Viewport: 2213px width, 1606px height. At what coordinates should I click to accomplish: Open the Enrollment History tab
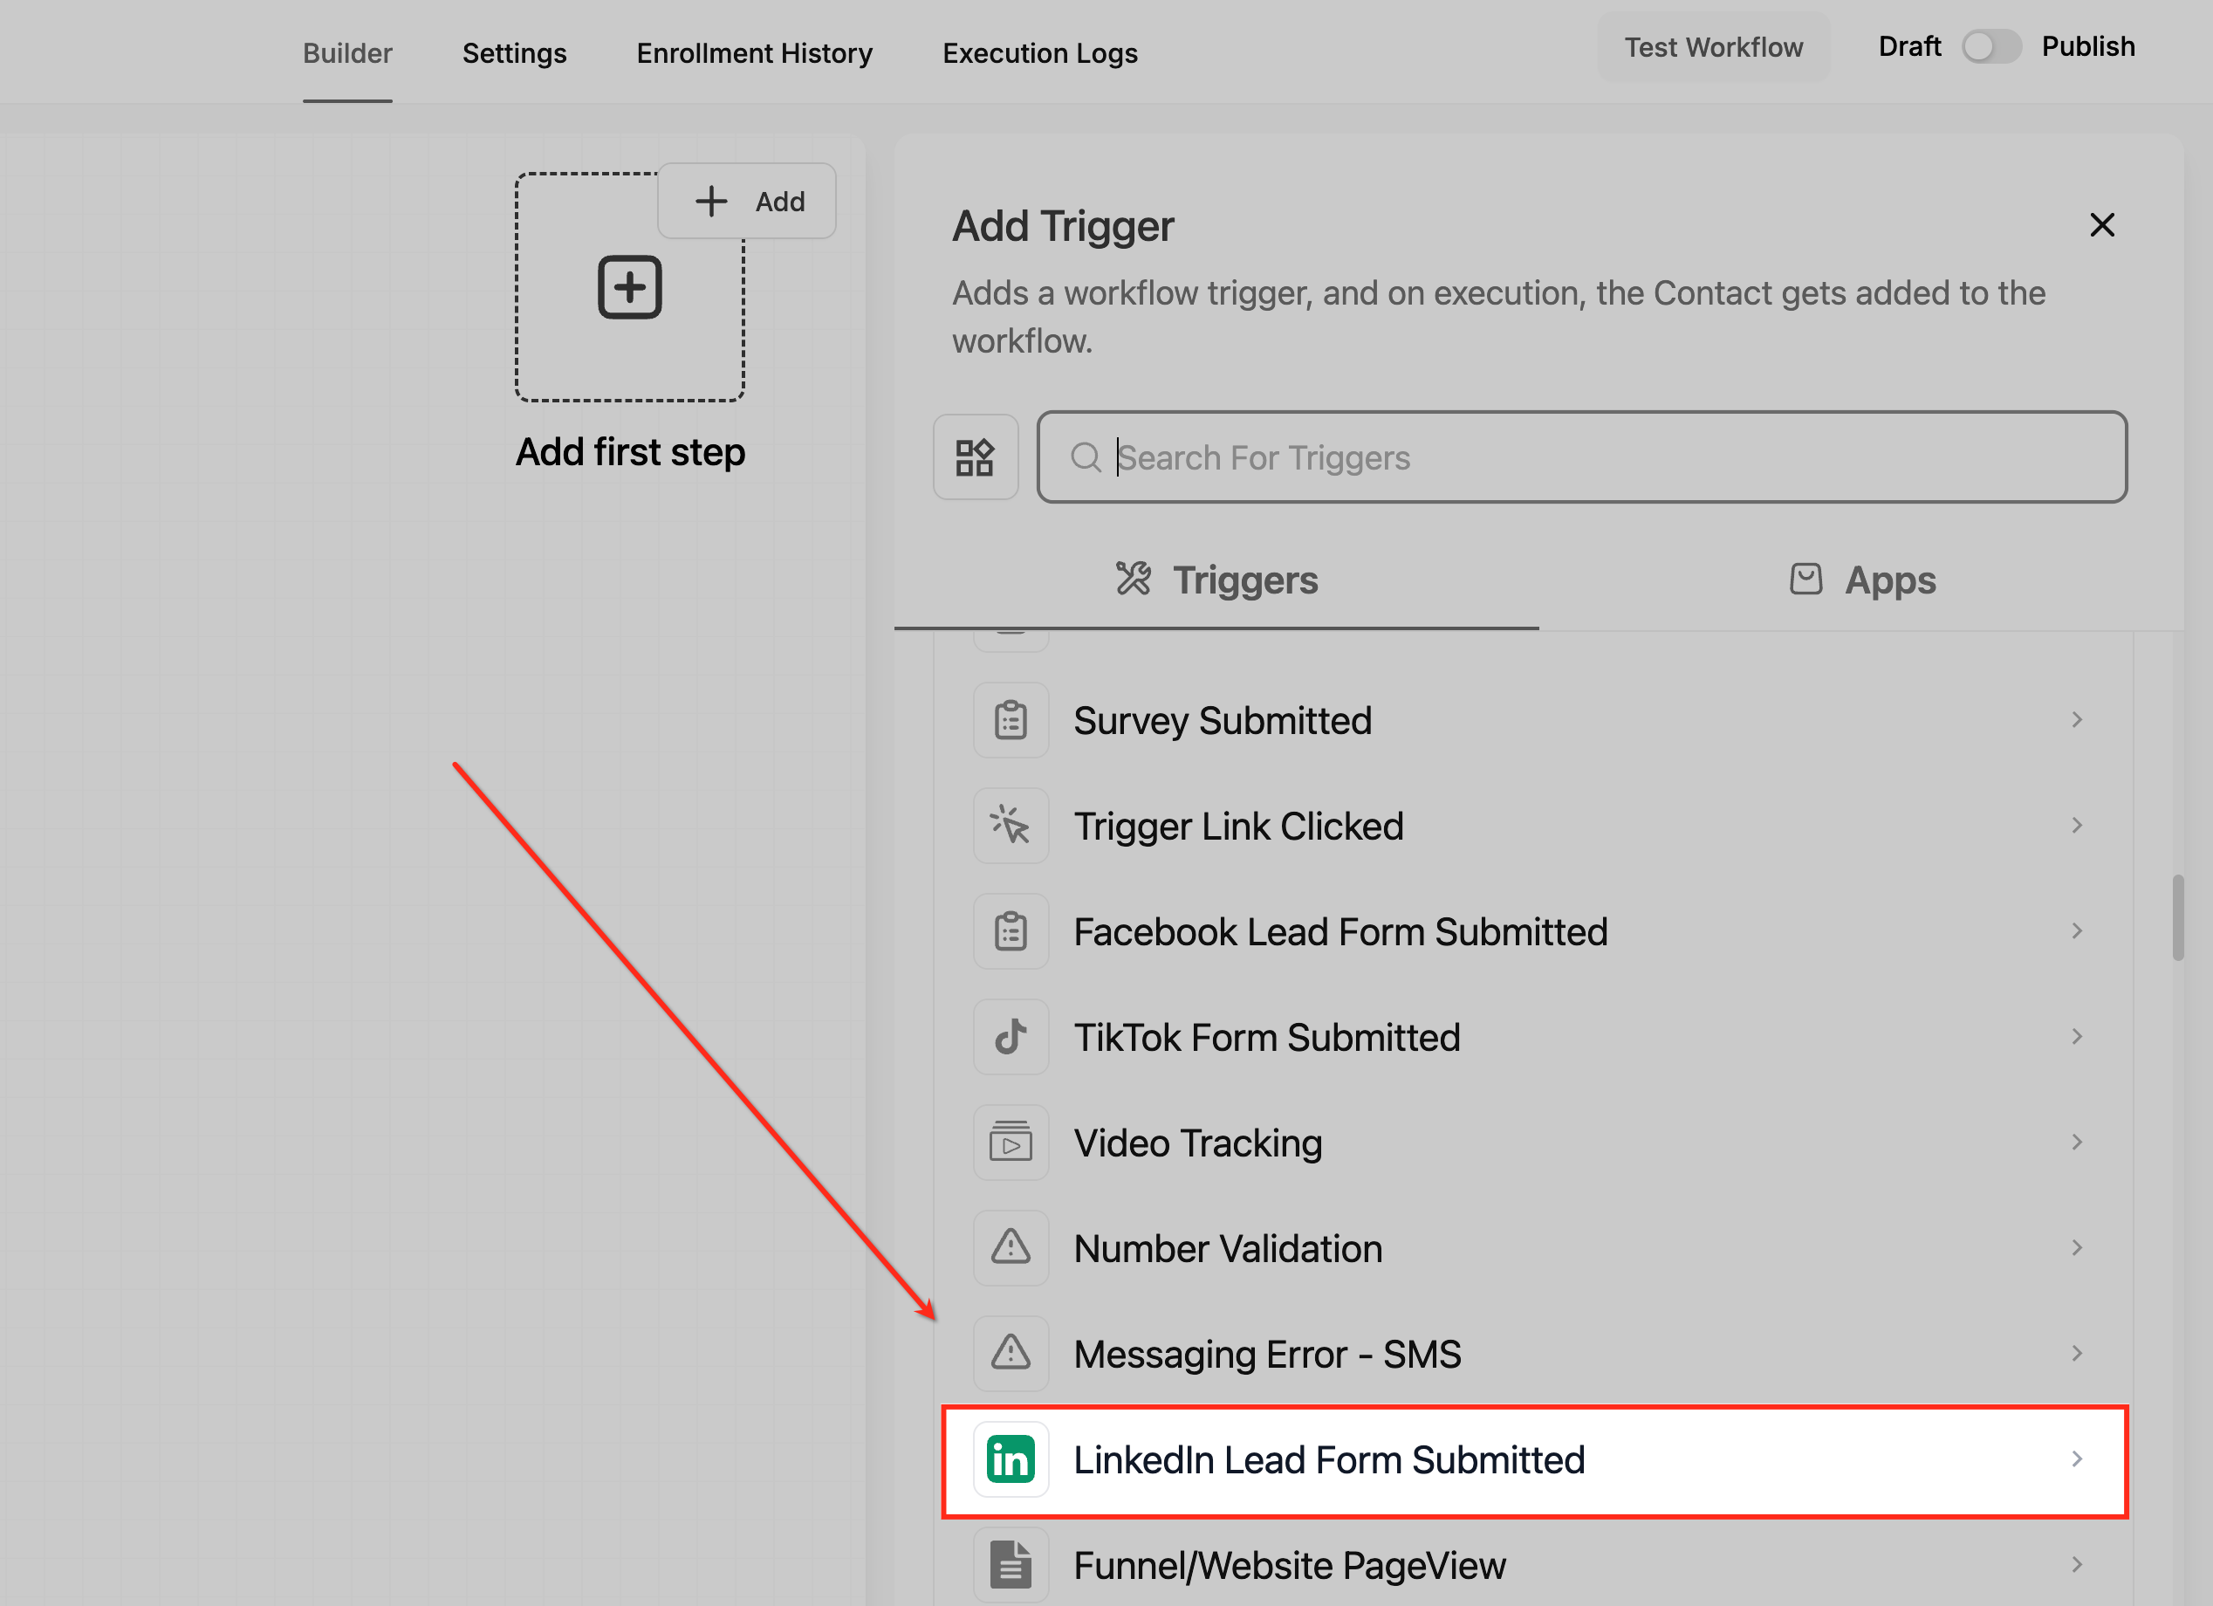point(754,52)
